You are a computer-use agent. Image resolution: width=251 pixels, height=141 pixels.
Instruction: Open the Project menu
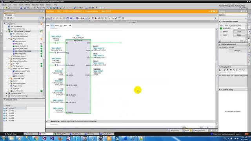pos(4,5)
